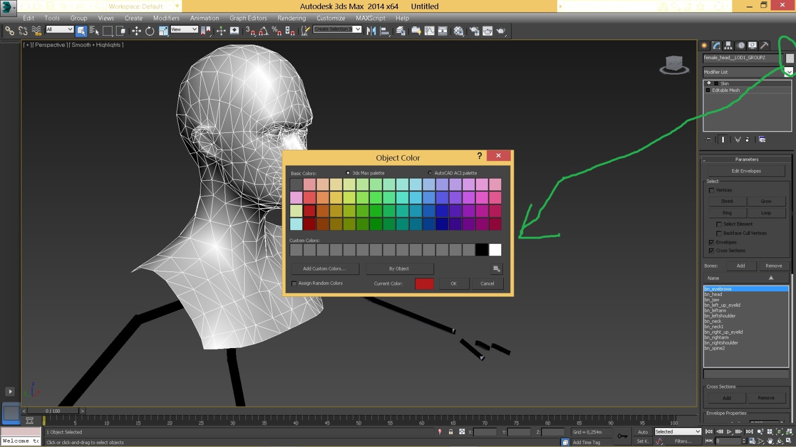Click the Render Production teapot icon
The width and height of the screenshot is (796, 447).
click(501, 31)
